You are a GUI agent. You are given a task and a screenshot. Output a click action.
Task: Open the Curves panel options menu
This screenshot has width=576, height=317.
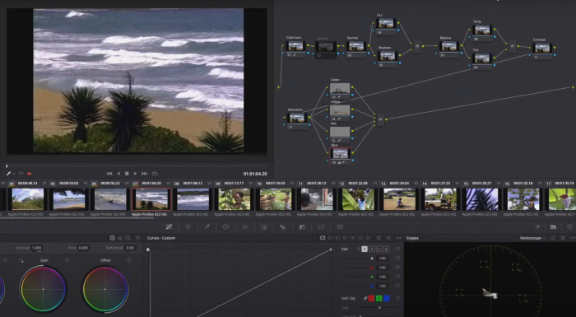tap(399, 238)
